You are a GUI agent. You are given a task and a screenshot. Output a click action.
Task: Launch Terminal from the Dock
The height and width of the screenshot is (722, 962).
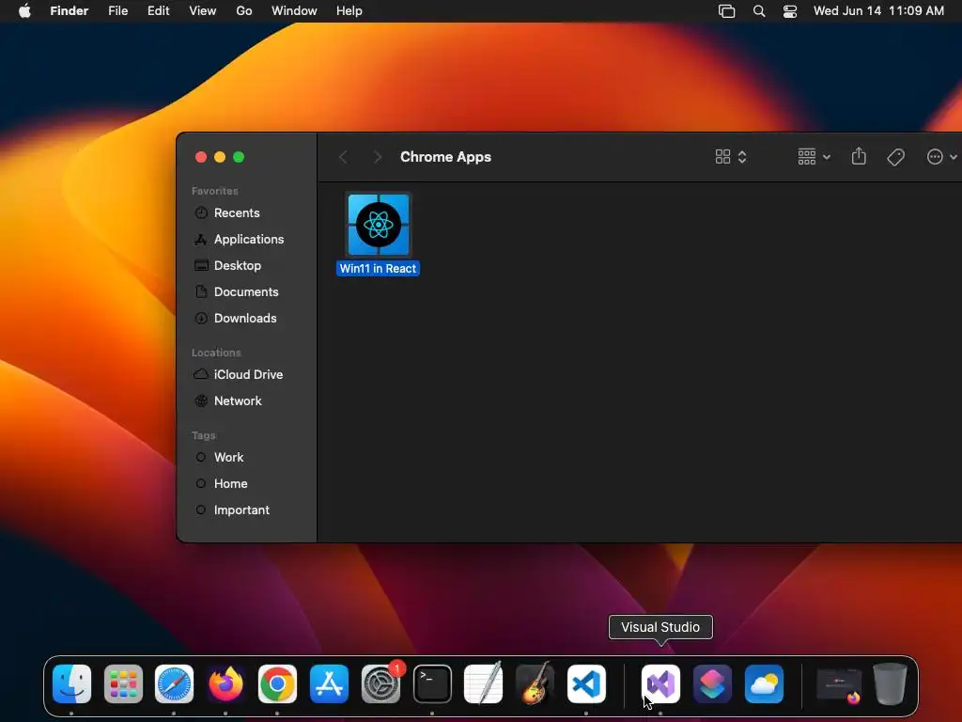pos(432,684)
